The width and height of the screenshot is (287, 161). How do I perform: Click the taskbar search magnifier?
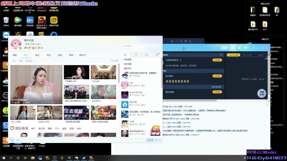pyautogui.click(x=11, y=158)
